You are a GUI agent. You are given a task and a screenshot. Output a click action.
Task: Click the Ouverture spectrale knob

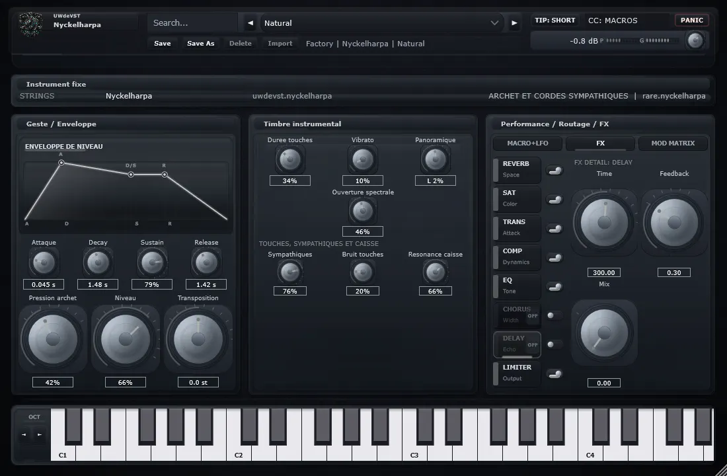(363, 211)
